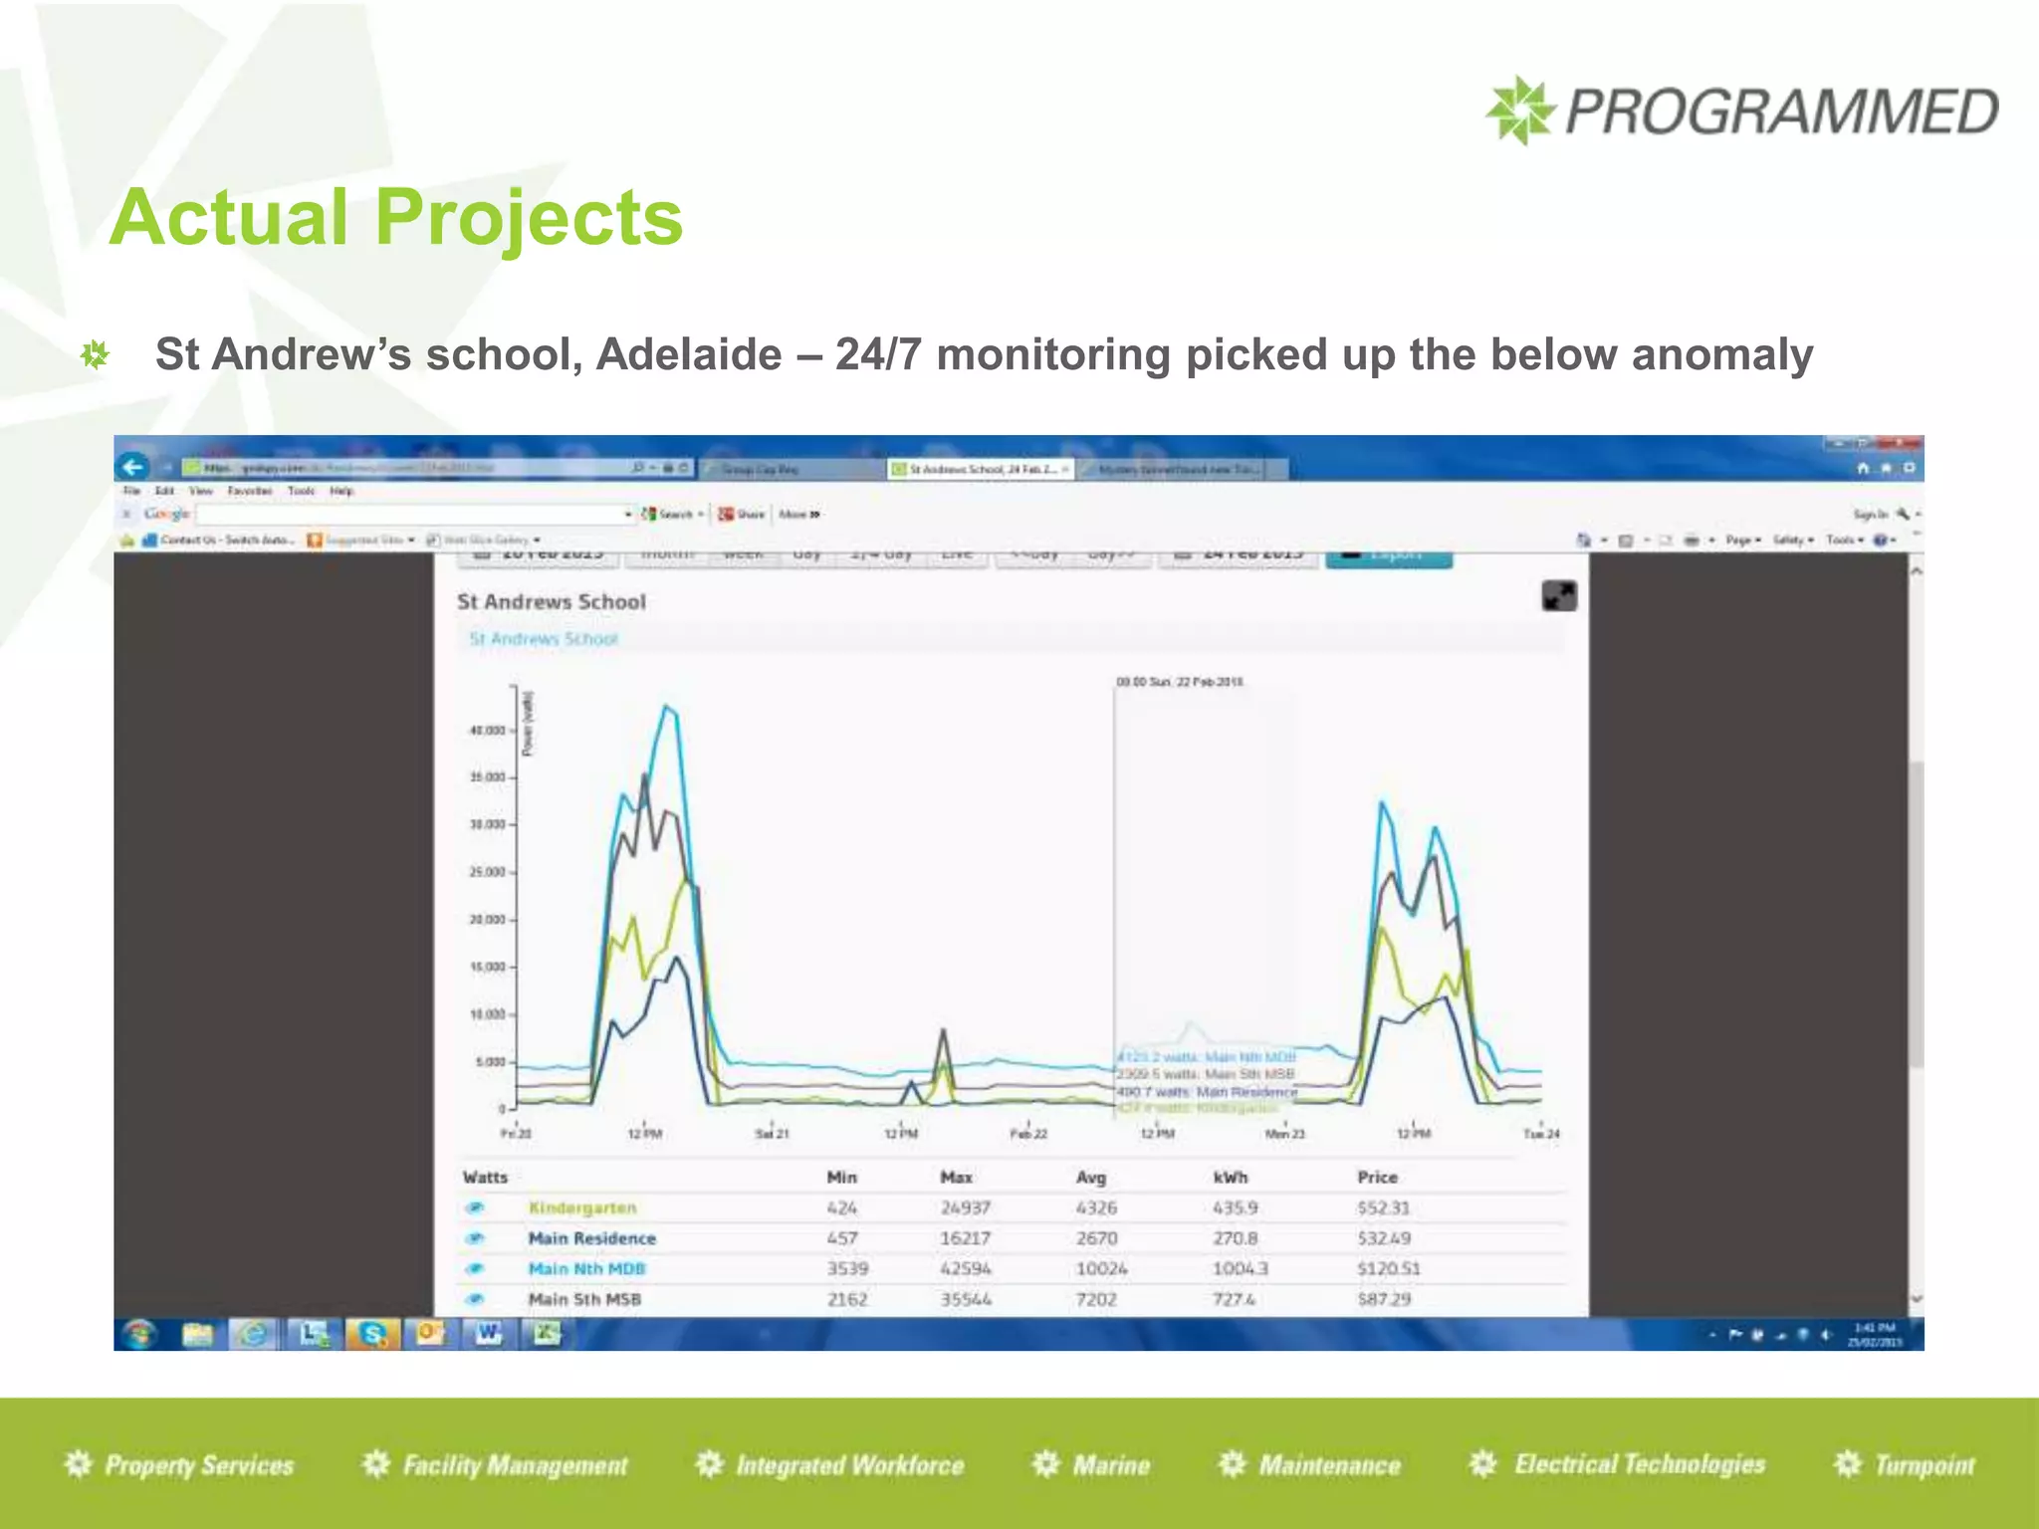Open the help icon in command bar
This screenshot has height=1529, width=2039.
[1880, 541]
